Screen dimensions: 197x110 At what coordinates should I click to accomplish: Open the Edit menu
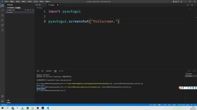(12, 2)
